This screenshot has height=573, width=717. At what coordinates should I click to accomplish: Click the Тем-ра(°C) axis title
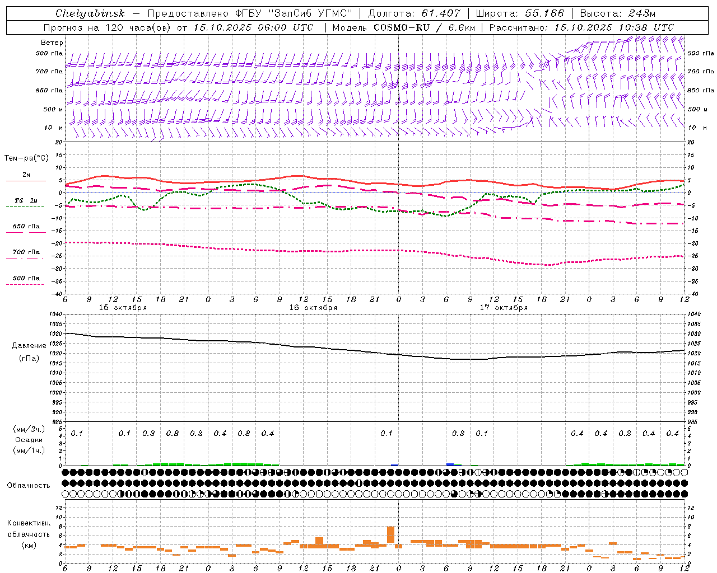tap(26, 158)
